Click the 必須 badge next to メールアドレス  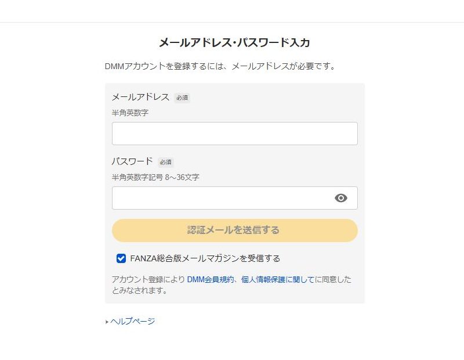[x=182, y=98]
